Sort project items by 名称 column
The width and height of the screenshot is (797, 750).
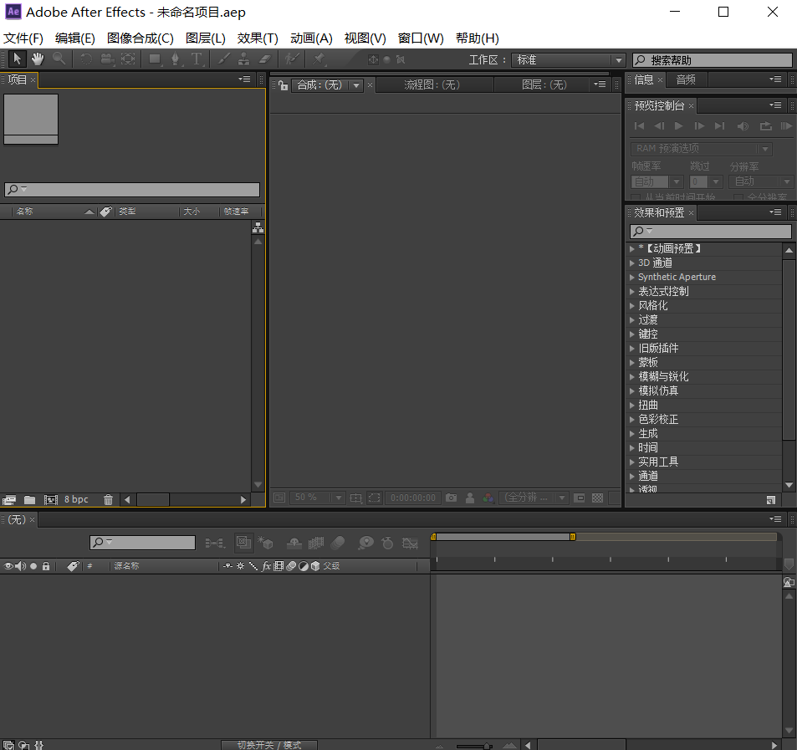click(24, 212)
